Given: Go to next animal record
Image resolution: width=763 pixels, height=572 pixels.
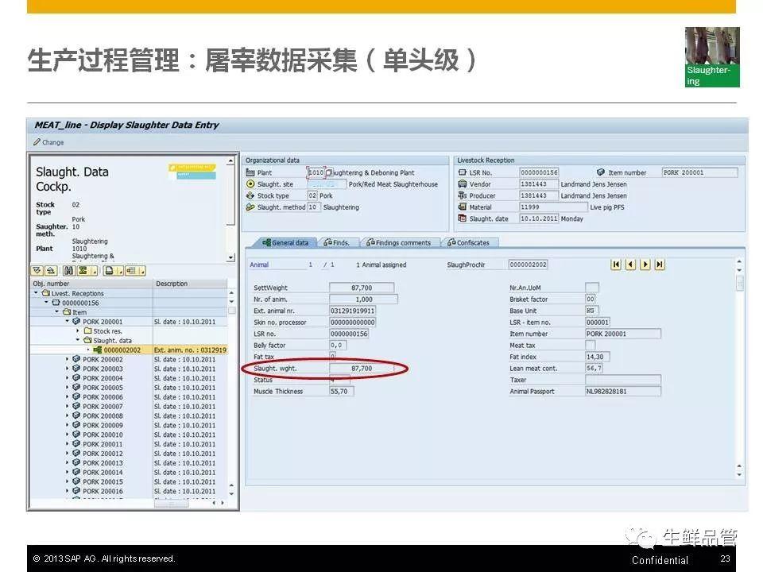Looking at the screenshot, I should (645, 265).
